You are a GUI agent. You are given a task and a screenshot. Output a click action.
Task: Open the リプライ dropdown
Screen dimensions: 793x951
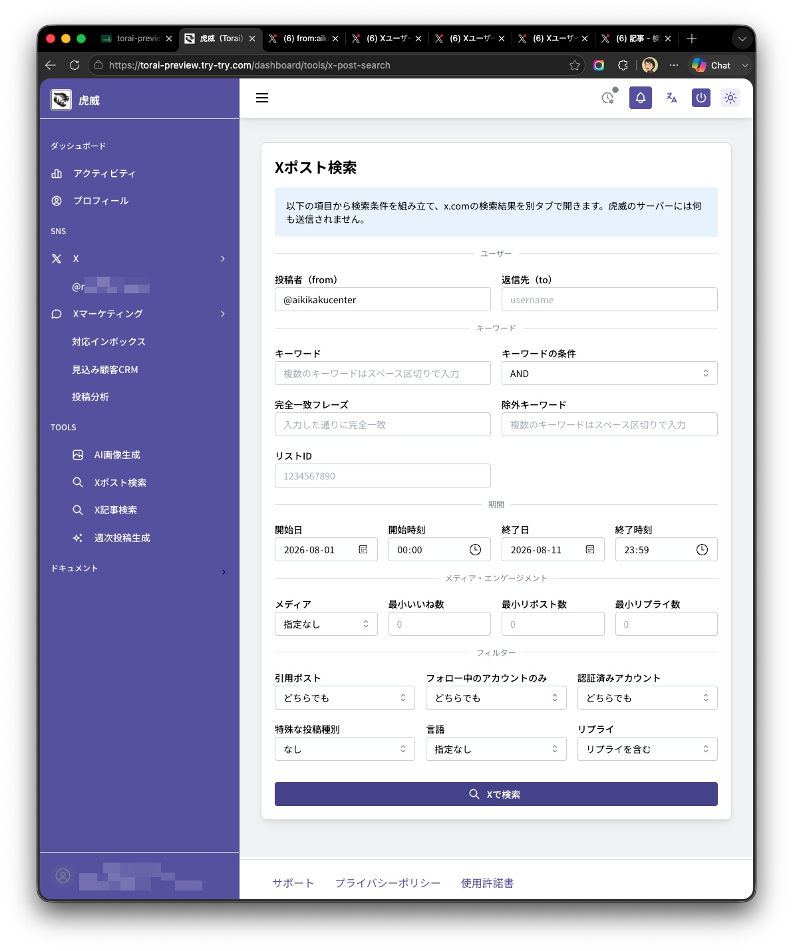pyautogui.click(x=647, y=749)
